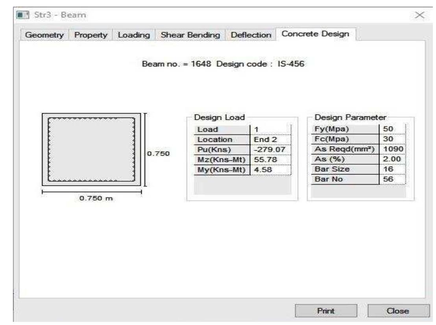This screenshot has width=436, height=325.
Task: Select the Loading tab
Action: tap(134, 35)
